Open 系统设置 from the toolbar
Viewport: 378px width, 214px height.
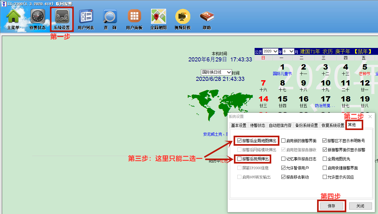coord(62,19)
